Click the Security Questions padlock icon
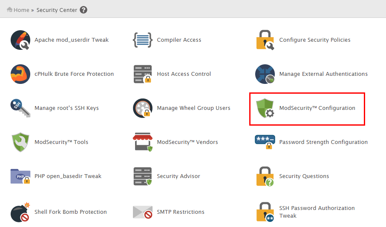The image size is (386, 227). click(265, 176)
